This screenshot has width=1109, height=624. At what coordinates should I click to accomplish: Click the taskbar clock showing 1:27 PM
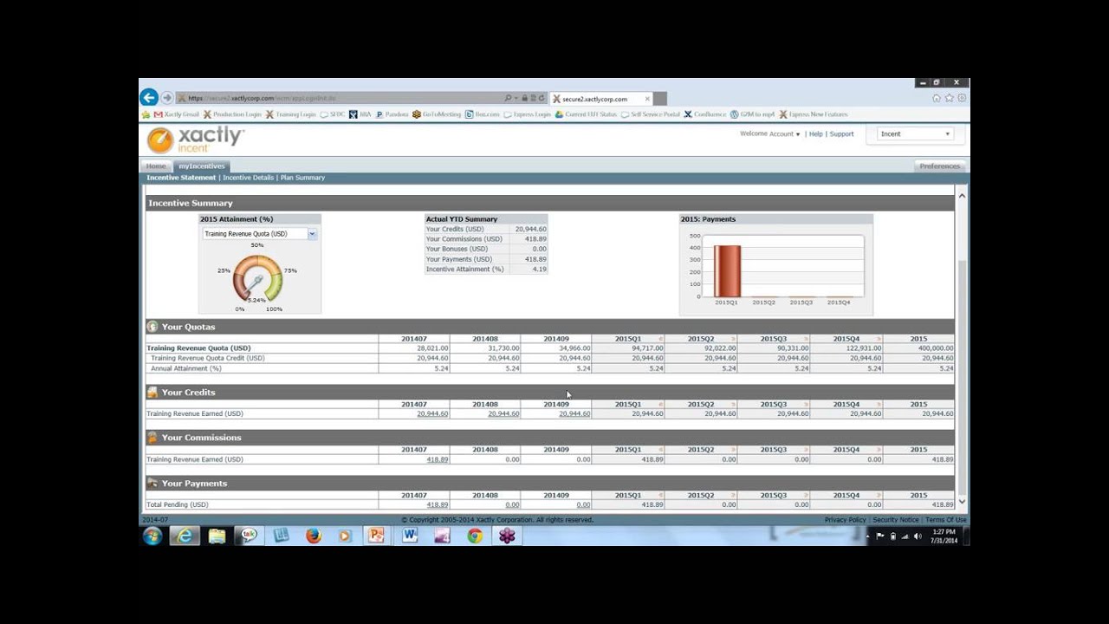[x=944, y=536]
